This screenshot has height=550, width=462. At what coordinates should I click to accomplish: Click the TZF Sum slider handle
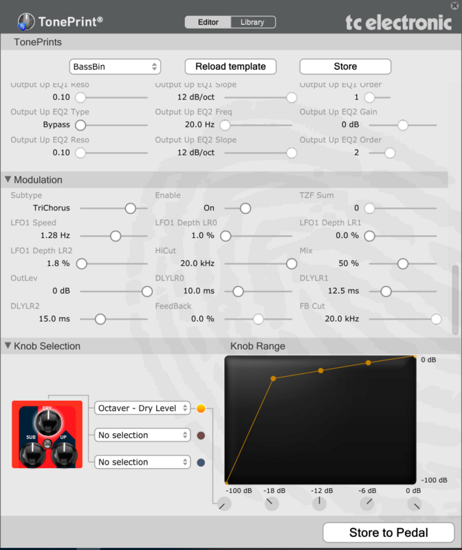[x=369, y=208]
